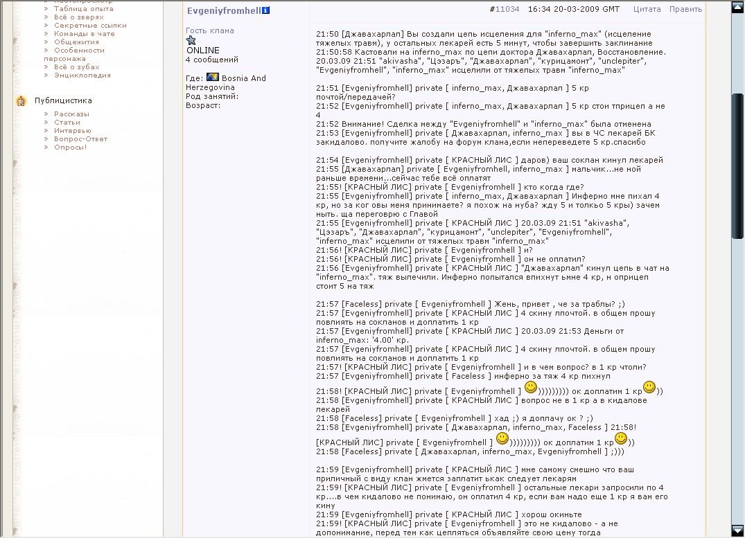This screenshot has width=745, height=538.
Task: Click Править to edit the post
Action: [x=685, y=9]
